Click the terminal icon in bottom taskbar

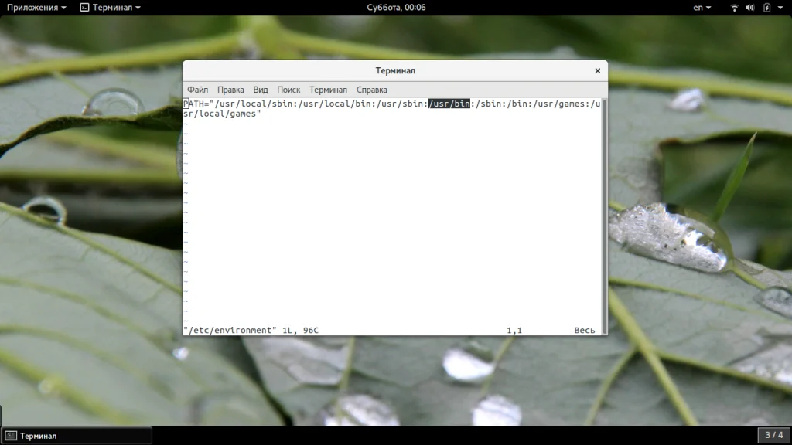[12, 436]
